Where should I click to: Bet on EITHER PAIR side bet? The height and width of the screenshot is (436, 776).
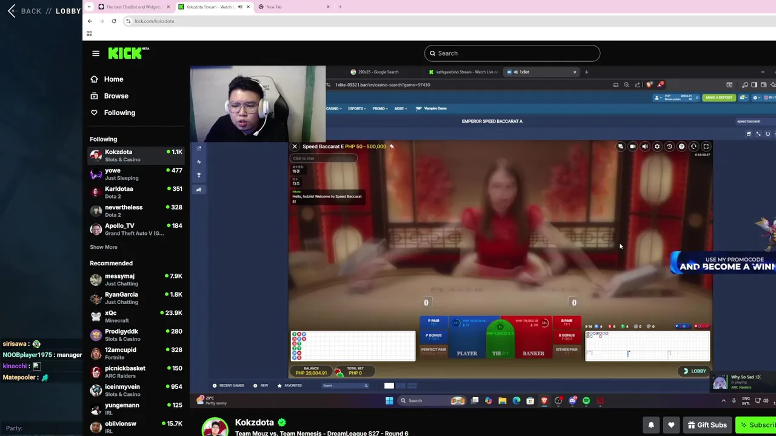tap(567, 351)
